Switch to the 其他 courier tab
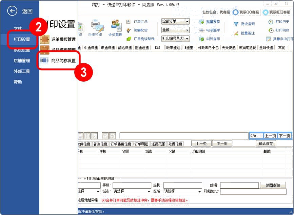This screenshot has height=215, width=294. (x=282, y=47)
